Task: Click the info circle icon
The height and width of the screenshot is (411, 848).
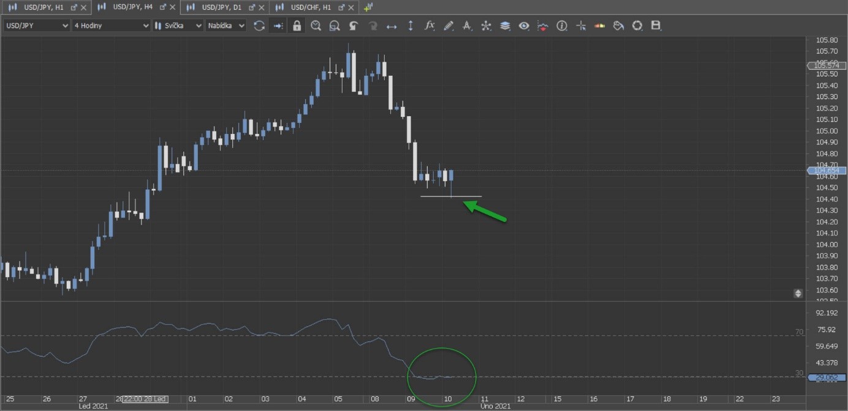Action: [x=562, y=26]
